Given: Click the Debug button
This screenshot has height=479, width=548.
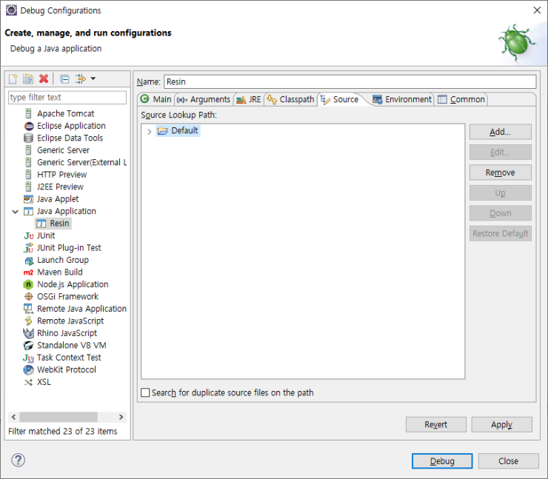Looking at the screenshot, I should point(442,461).
